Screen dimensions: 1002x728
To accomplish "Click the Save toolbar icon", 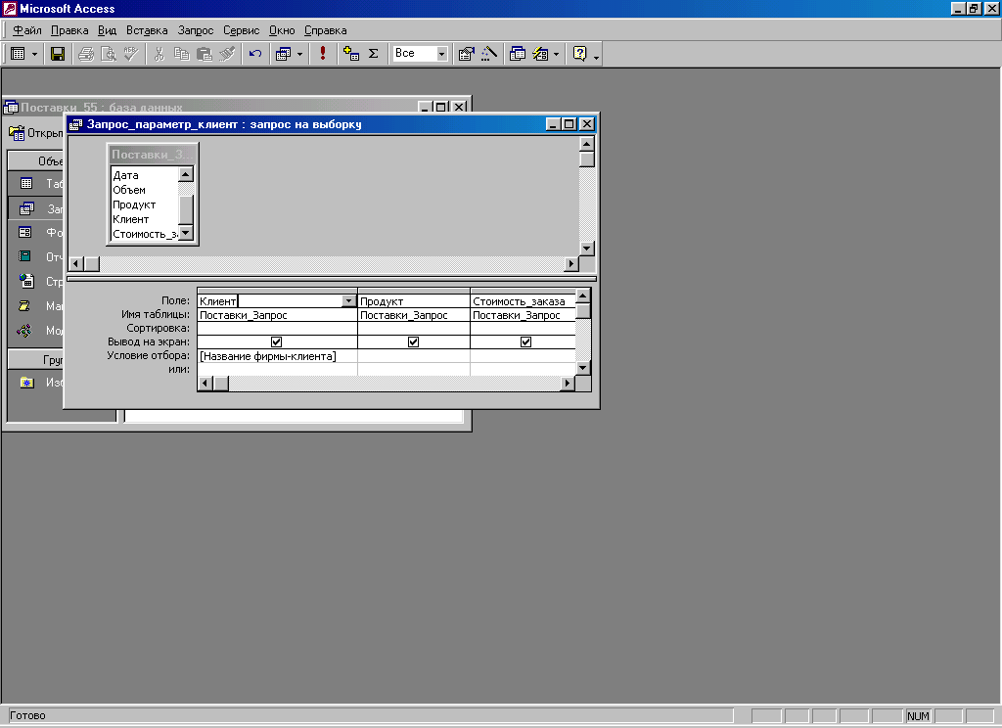I will click(58, 54).
